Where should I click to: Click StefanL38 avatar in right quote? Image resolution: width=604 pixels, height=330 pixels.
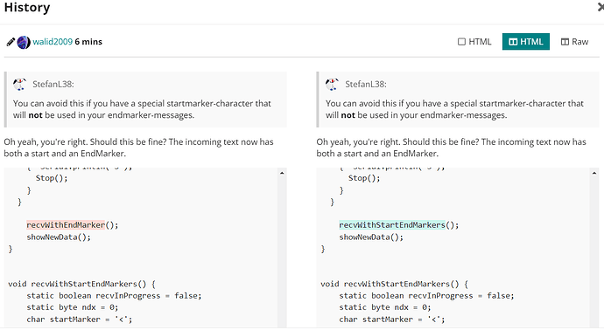(332, 84)
